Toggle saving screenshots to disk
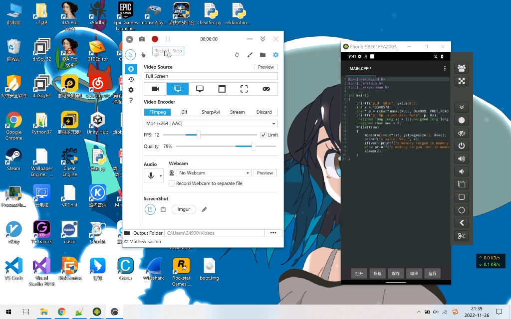This screenshot has width=511, height=319. point(150,209)
